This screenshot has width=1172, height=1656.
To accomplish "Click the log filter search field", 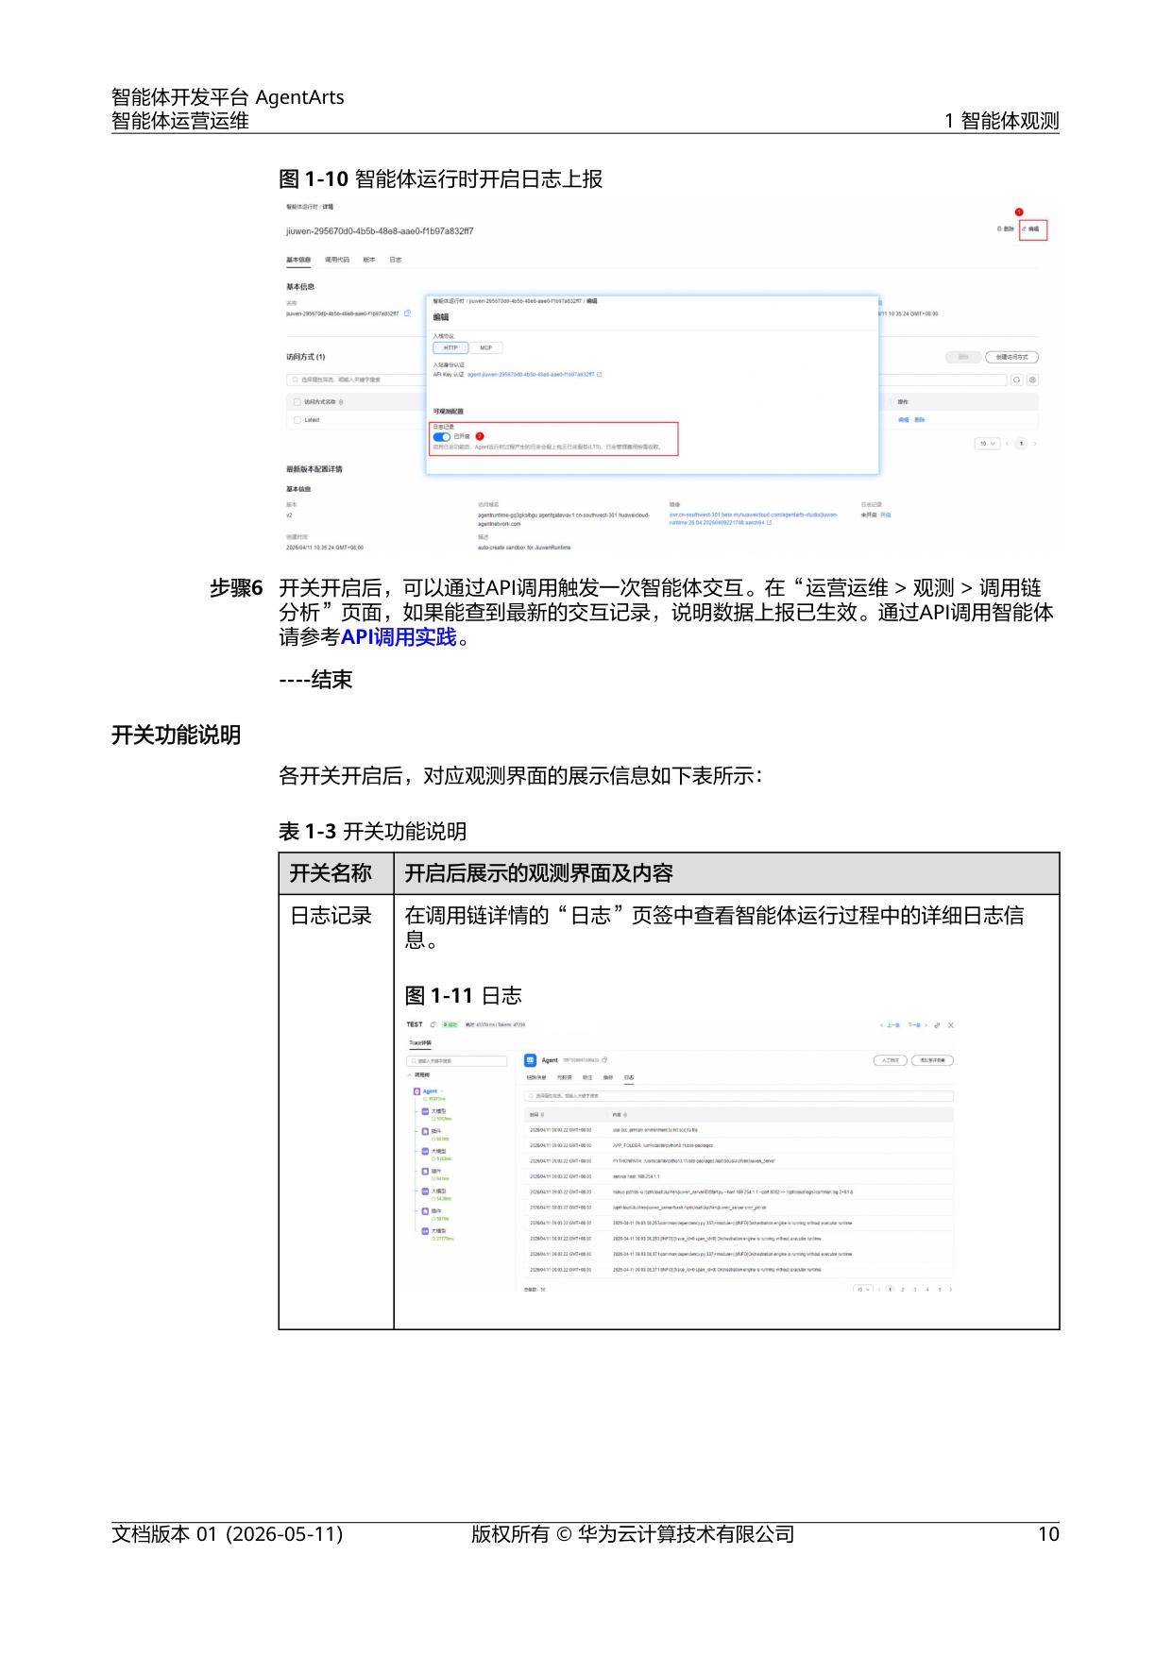I will pos(739,1096).
